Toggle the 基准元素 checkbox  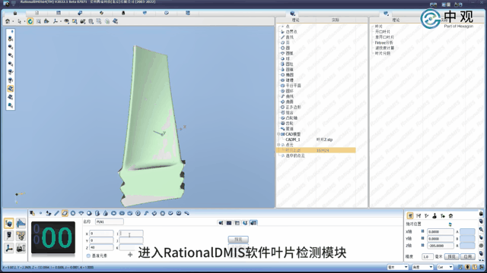(88, 256)
